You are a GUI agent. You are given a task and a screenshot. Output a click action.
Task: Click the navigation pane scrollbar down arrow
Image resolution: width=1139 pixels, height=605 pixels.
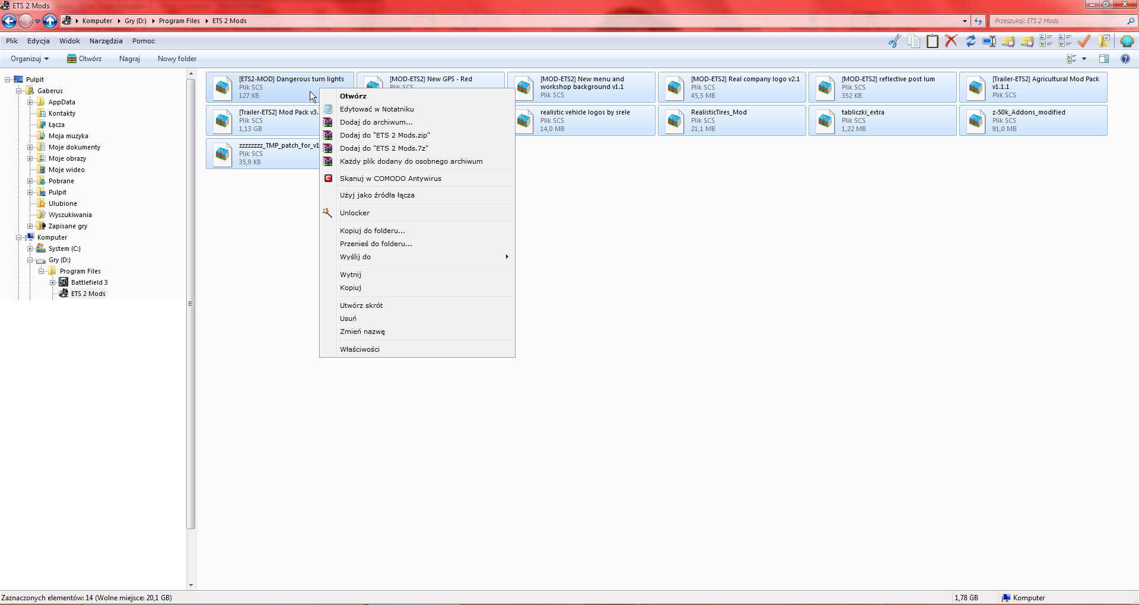[x=191, y=585]
